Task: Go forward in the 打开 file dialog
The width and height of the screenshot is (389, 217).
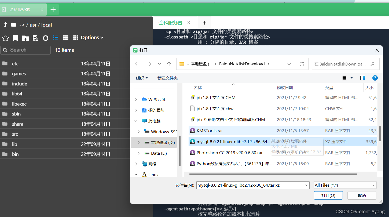Action: 149,64
